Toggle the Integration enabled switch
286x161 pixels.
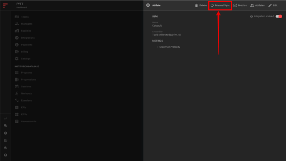(x=279, y=16)
